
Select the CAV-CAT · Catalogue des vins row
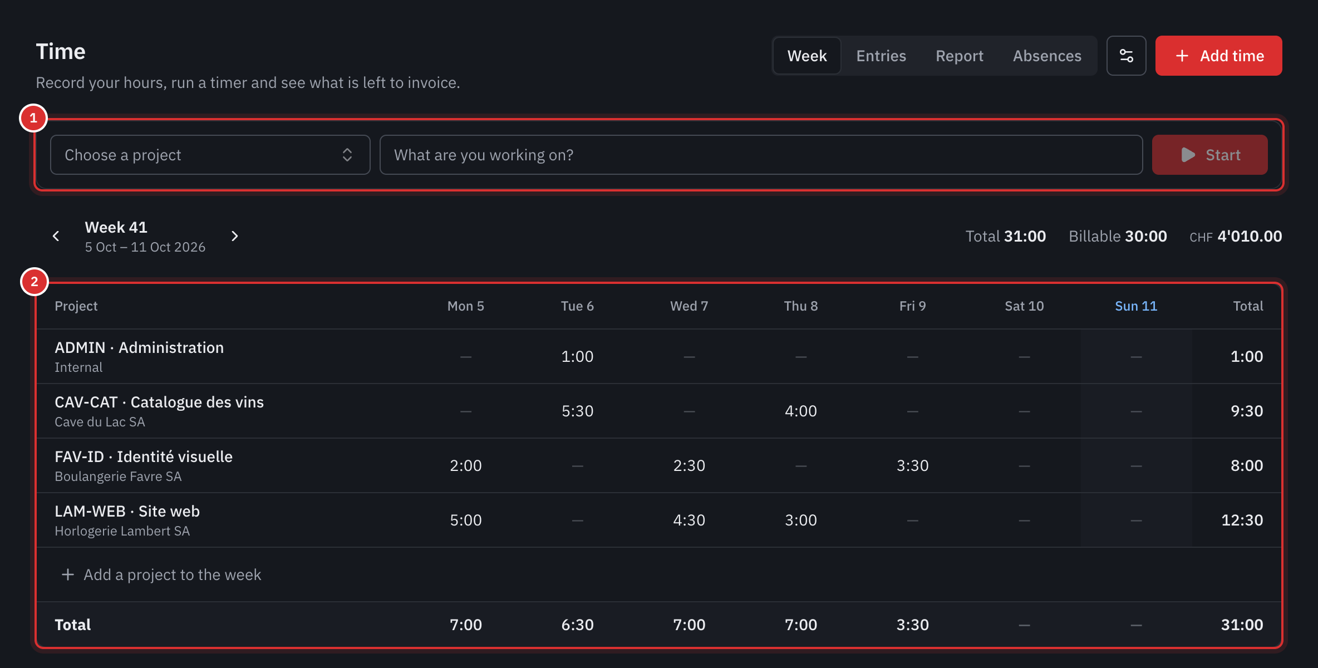pyautogui.click(x=658, y=411)
